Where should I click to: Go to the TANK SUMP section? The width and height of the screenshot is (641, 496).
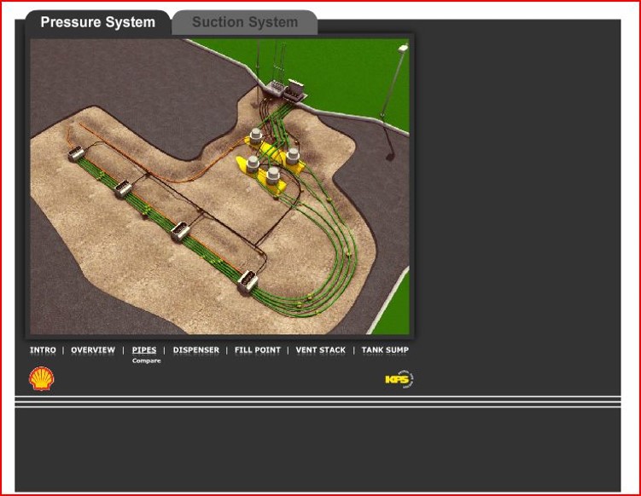(x=384, y=350)
